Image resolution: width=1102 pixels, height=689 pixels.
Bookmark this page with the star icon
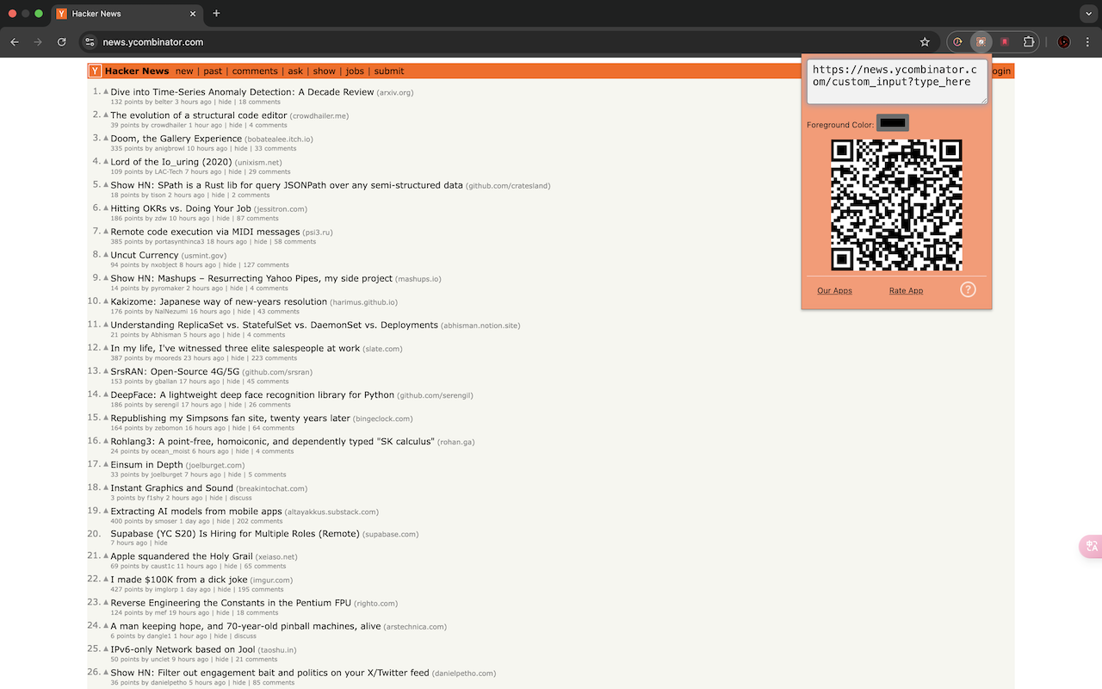(925, 42)
